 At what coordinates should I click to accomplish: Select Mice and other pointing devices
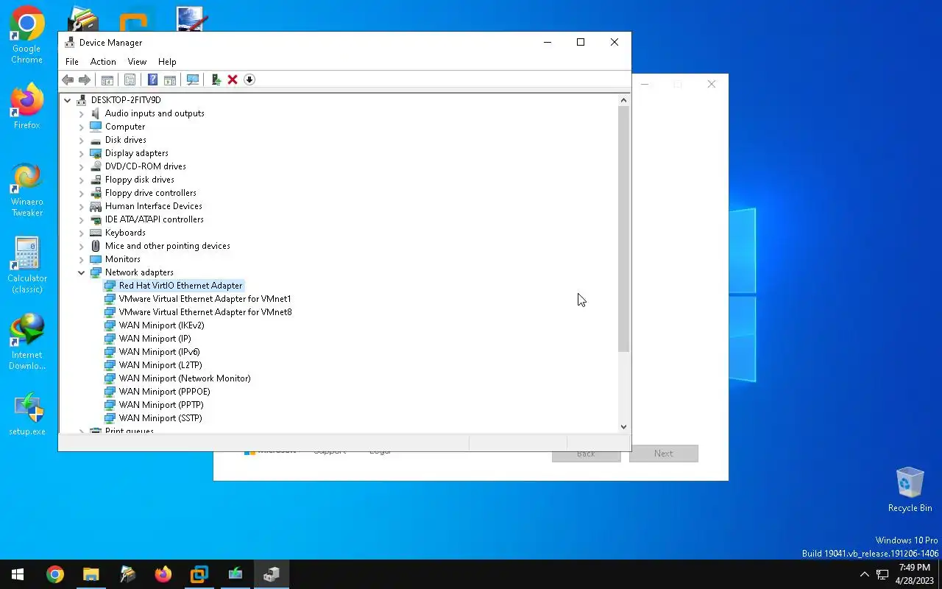point(167,246)
